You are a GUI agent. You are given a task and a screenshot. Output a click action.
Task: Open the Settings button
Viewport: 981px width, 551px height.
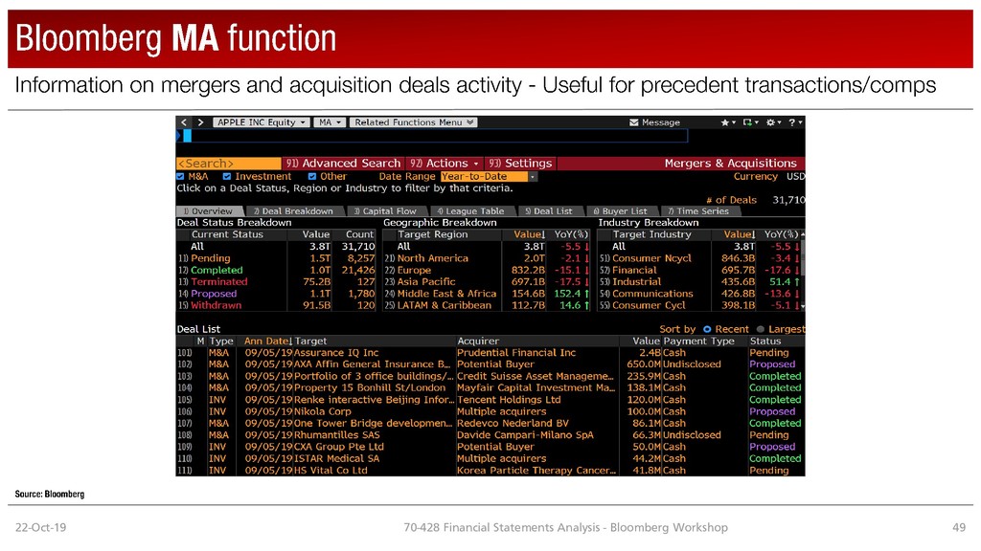point(520,163)
